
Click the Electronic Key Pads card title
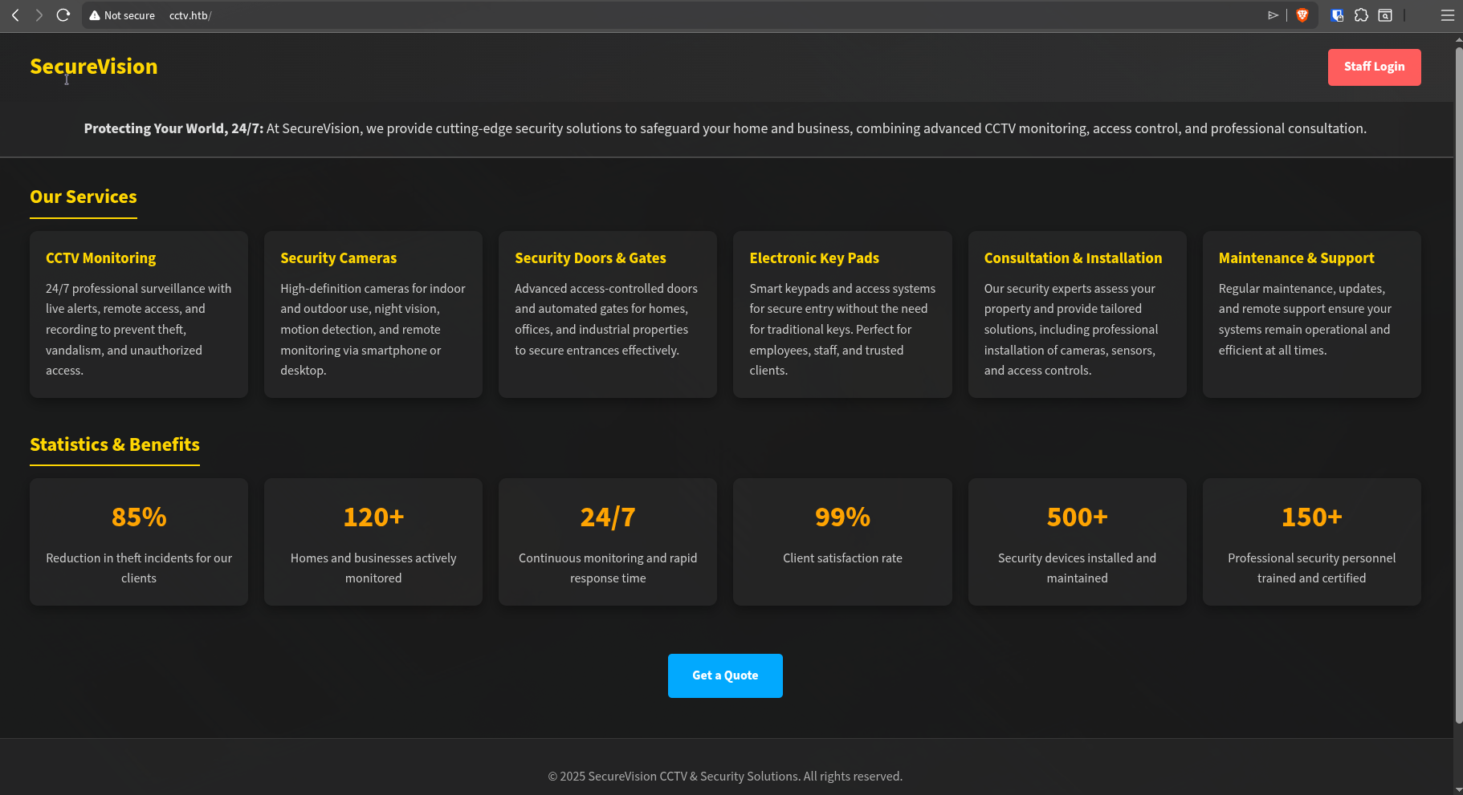tap(814, 258)
